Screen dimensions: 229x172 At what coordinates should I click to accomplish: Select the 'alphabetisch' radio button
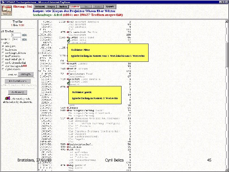coord(3,69)
